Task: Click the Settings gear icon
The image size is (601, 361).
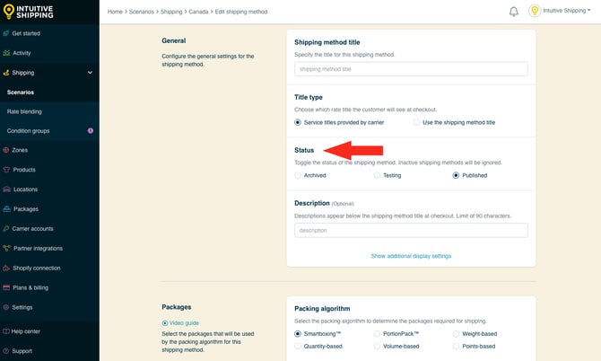Action: point(5,307)
